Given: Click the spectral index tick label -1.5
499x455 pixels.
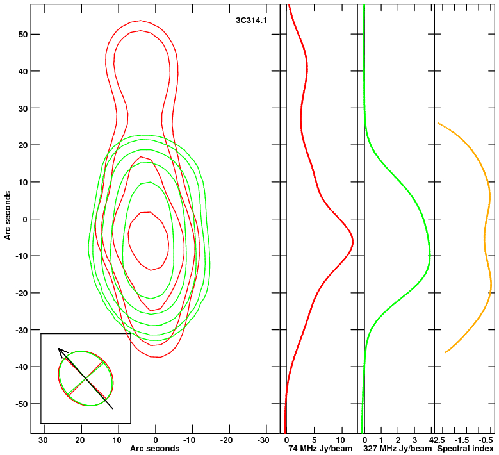Looking at the screenshot, I should (x=461, y=440).
